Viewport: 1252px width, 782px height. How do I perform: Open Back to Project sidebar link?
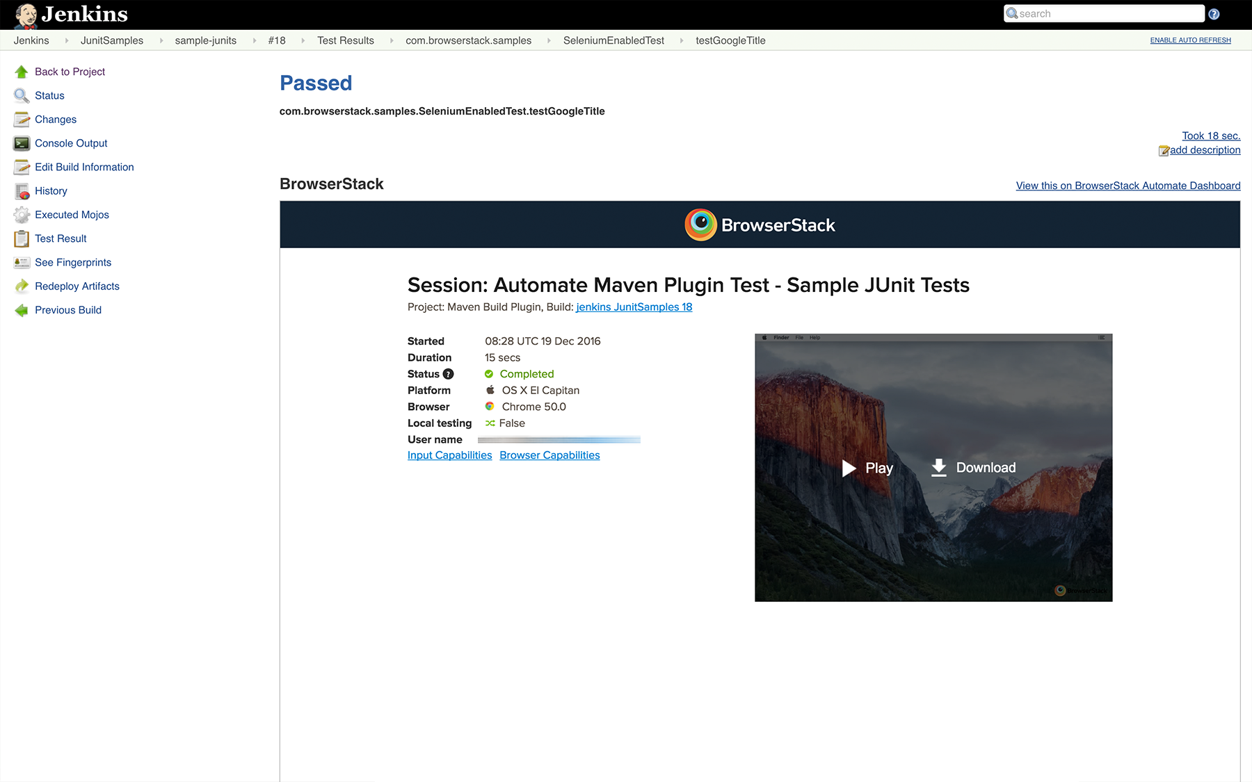(x=70, y=72)
